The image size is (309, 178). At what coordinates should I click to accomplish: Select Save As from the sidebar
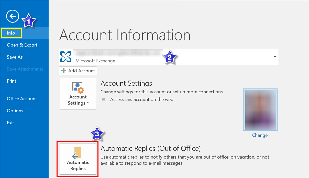coord(15,57)
